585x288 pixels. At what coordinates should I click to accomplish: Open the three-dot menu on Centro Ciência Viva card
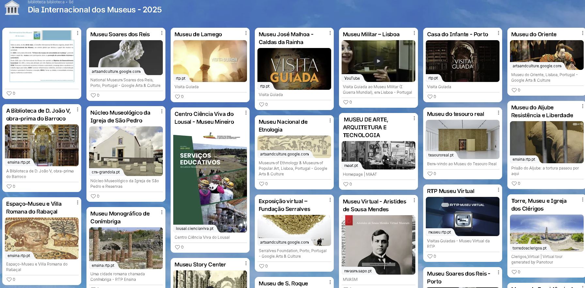[246, 113]
